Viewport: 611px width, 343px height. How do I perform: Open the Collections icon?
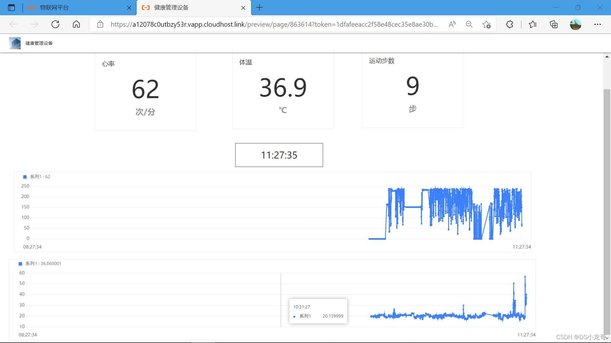[554, 24]
